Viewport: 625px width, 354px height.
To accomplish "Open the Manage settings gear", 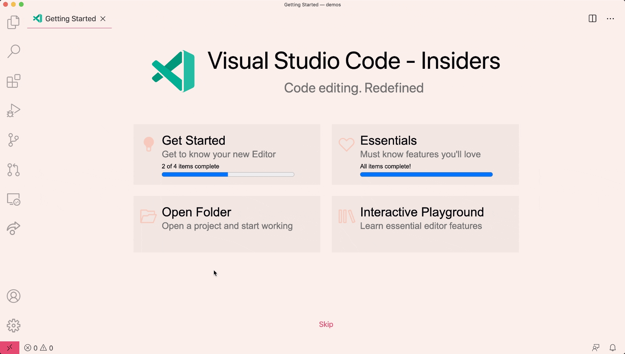I will 13,326.
